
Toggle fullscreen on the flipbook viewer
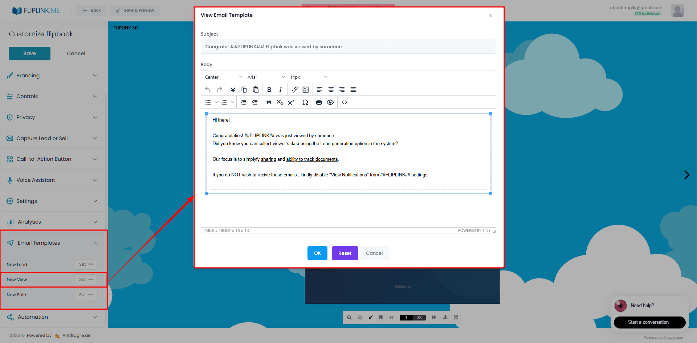point(456,317)
